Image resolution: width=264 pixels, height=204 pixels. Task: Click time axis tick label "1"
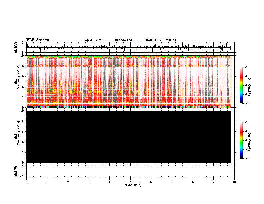(47, 182)
